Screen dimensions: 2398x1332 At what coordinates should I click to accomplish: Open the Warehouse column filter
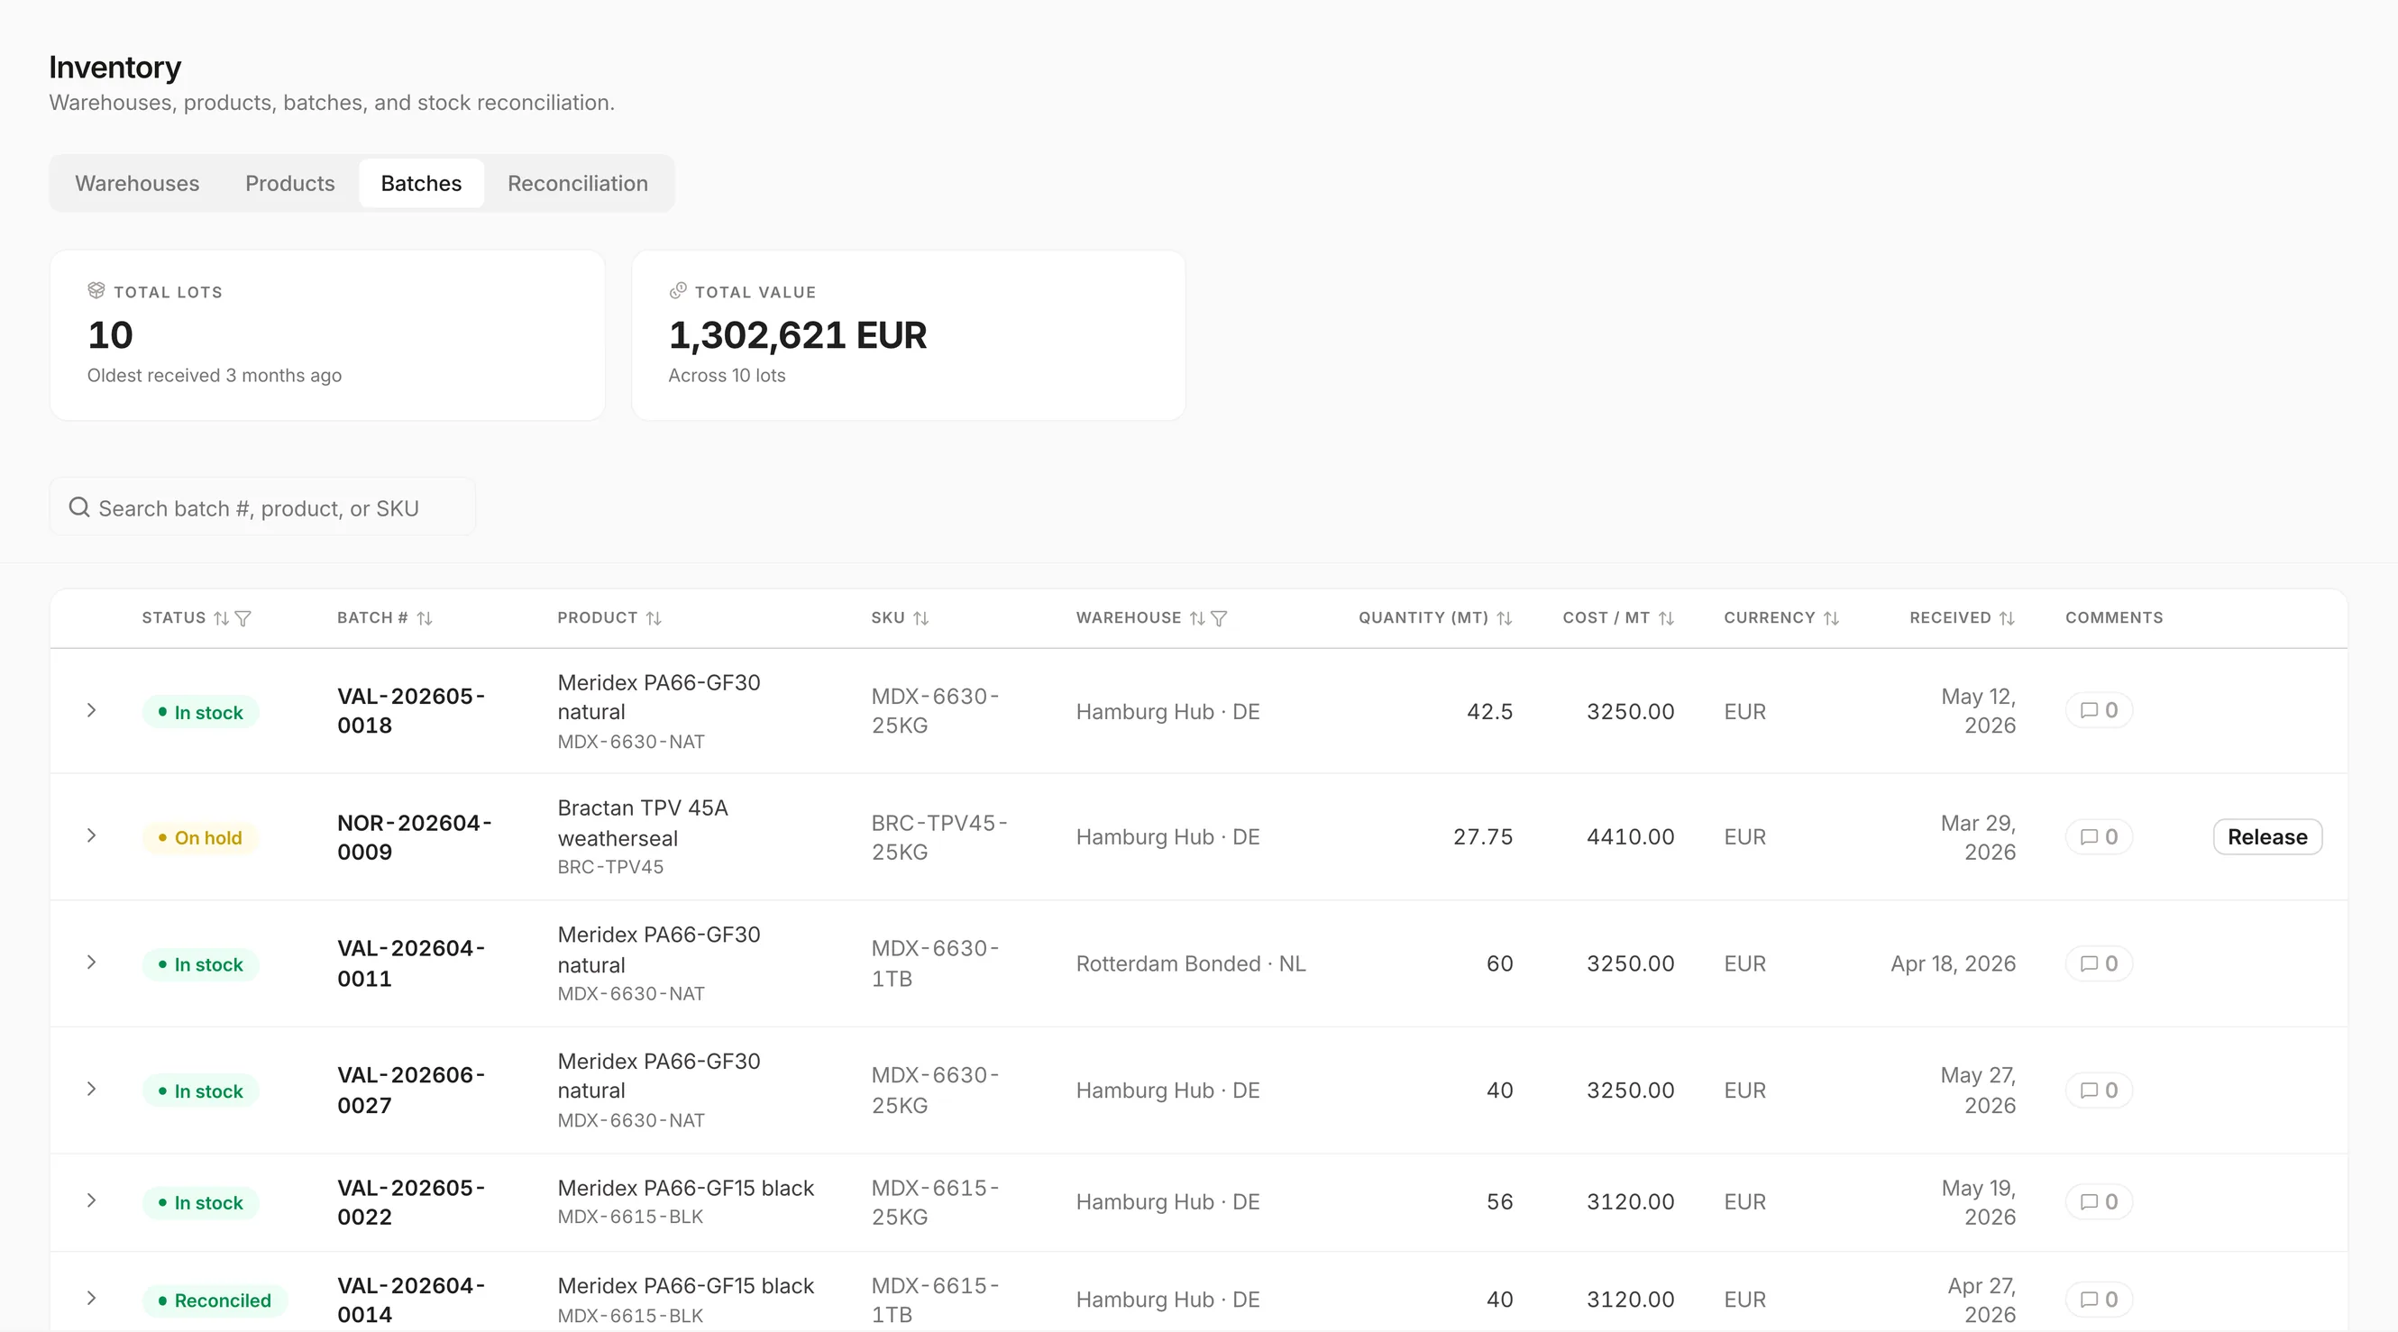tap(1220, 618)
